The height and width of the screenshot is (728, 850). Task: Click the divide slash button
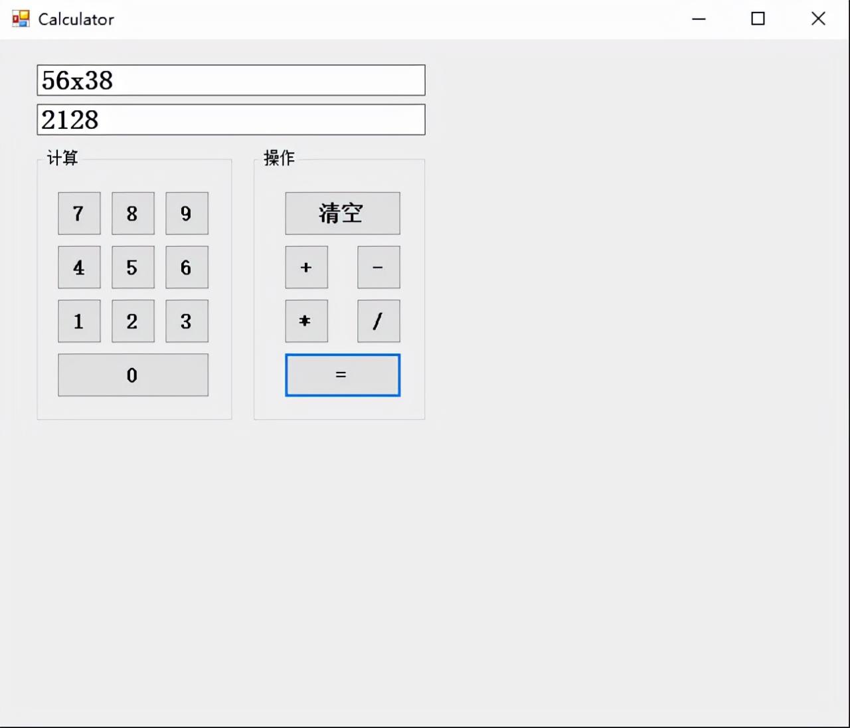[379, 321]
